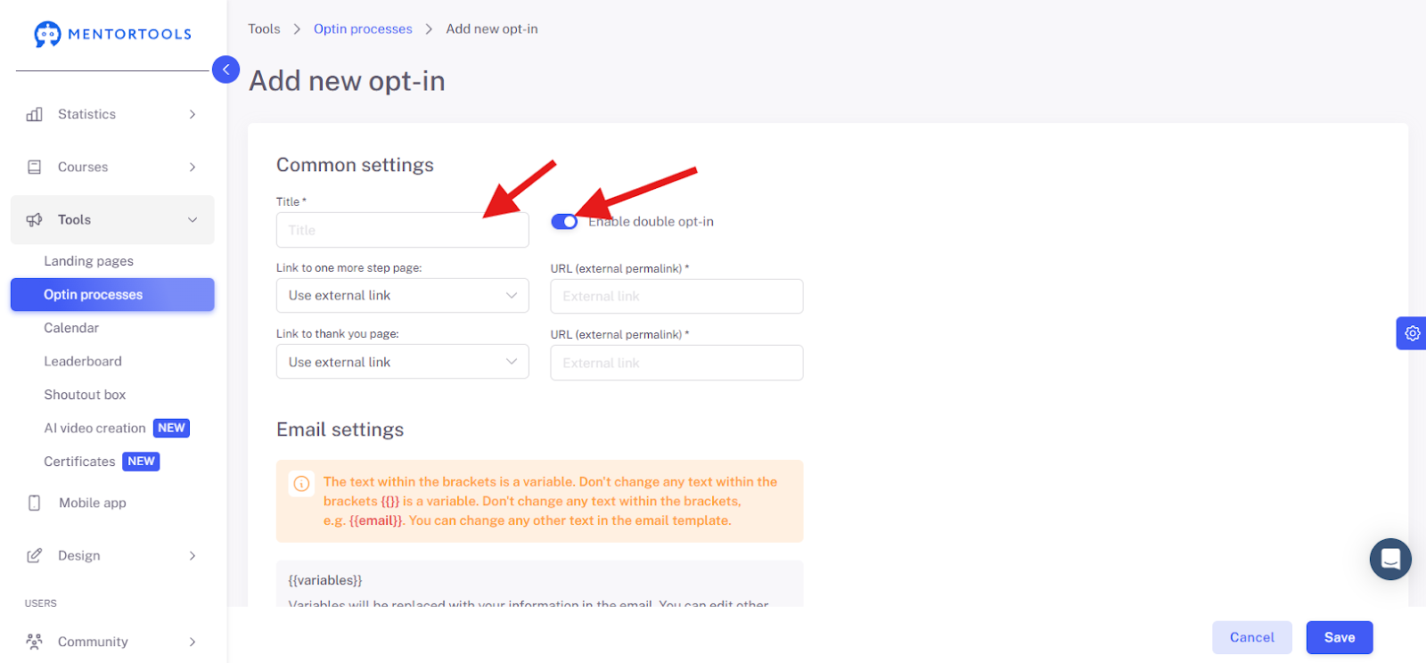Click the Design pencil icon
The width and height of the screenshot is (1426, 663).
pyautogui.click(x=35, y=555)
